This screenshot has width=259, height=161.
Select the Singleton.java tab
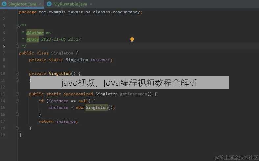pos(22,4)
